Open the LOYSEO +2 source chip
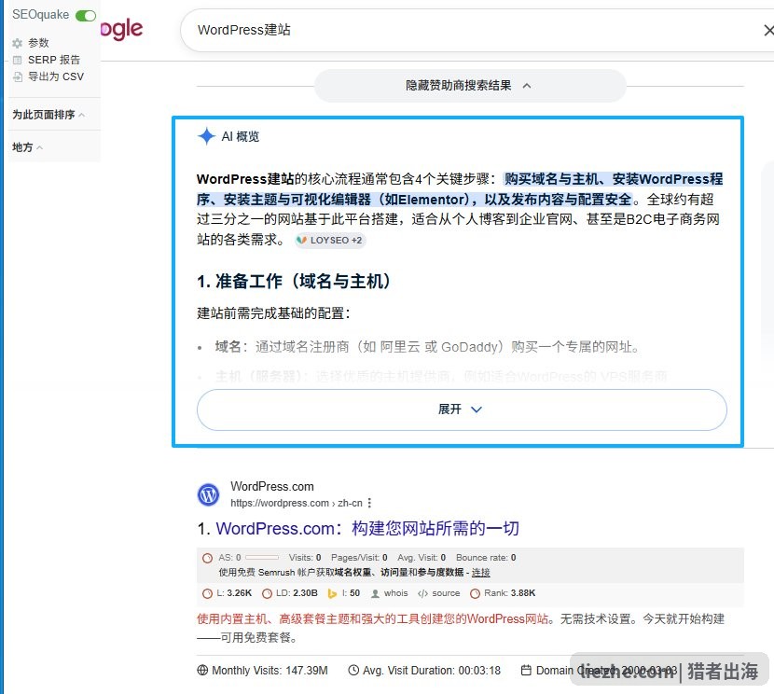The width and height of the screenshot is (774, 694). point(330,241)
